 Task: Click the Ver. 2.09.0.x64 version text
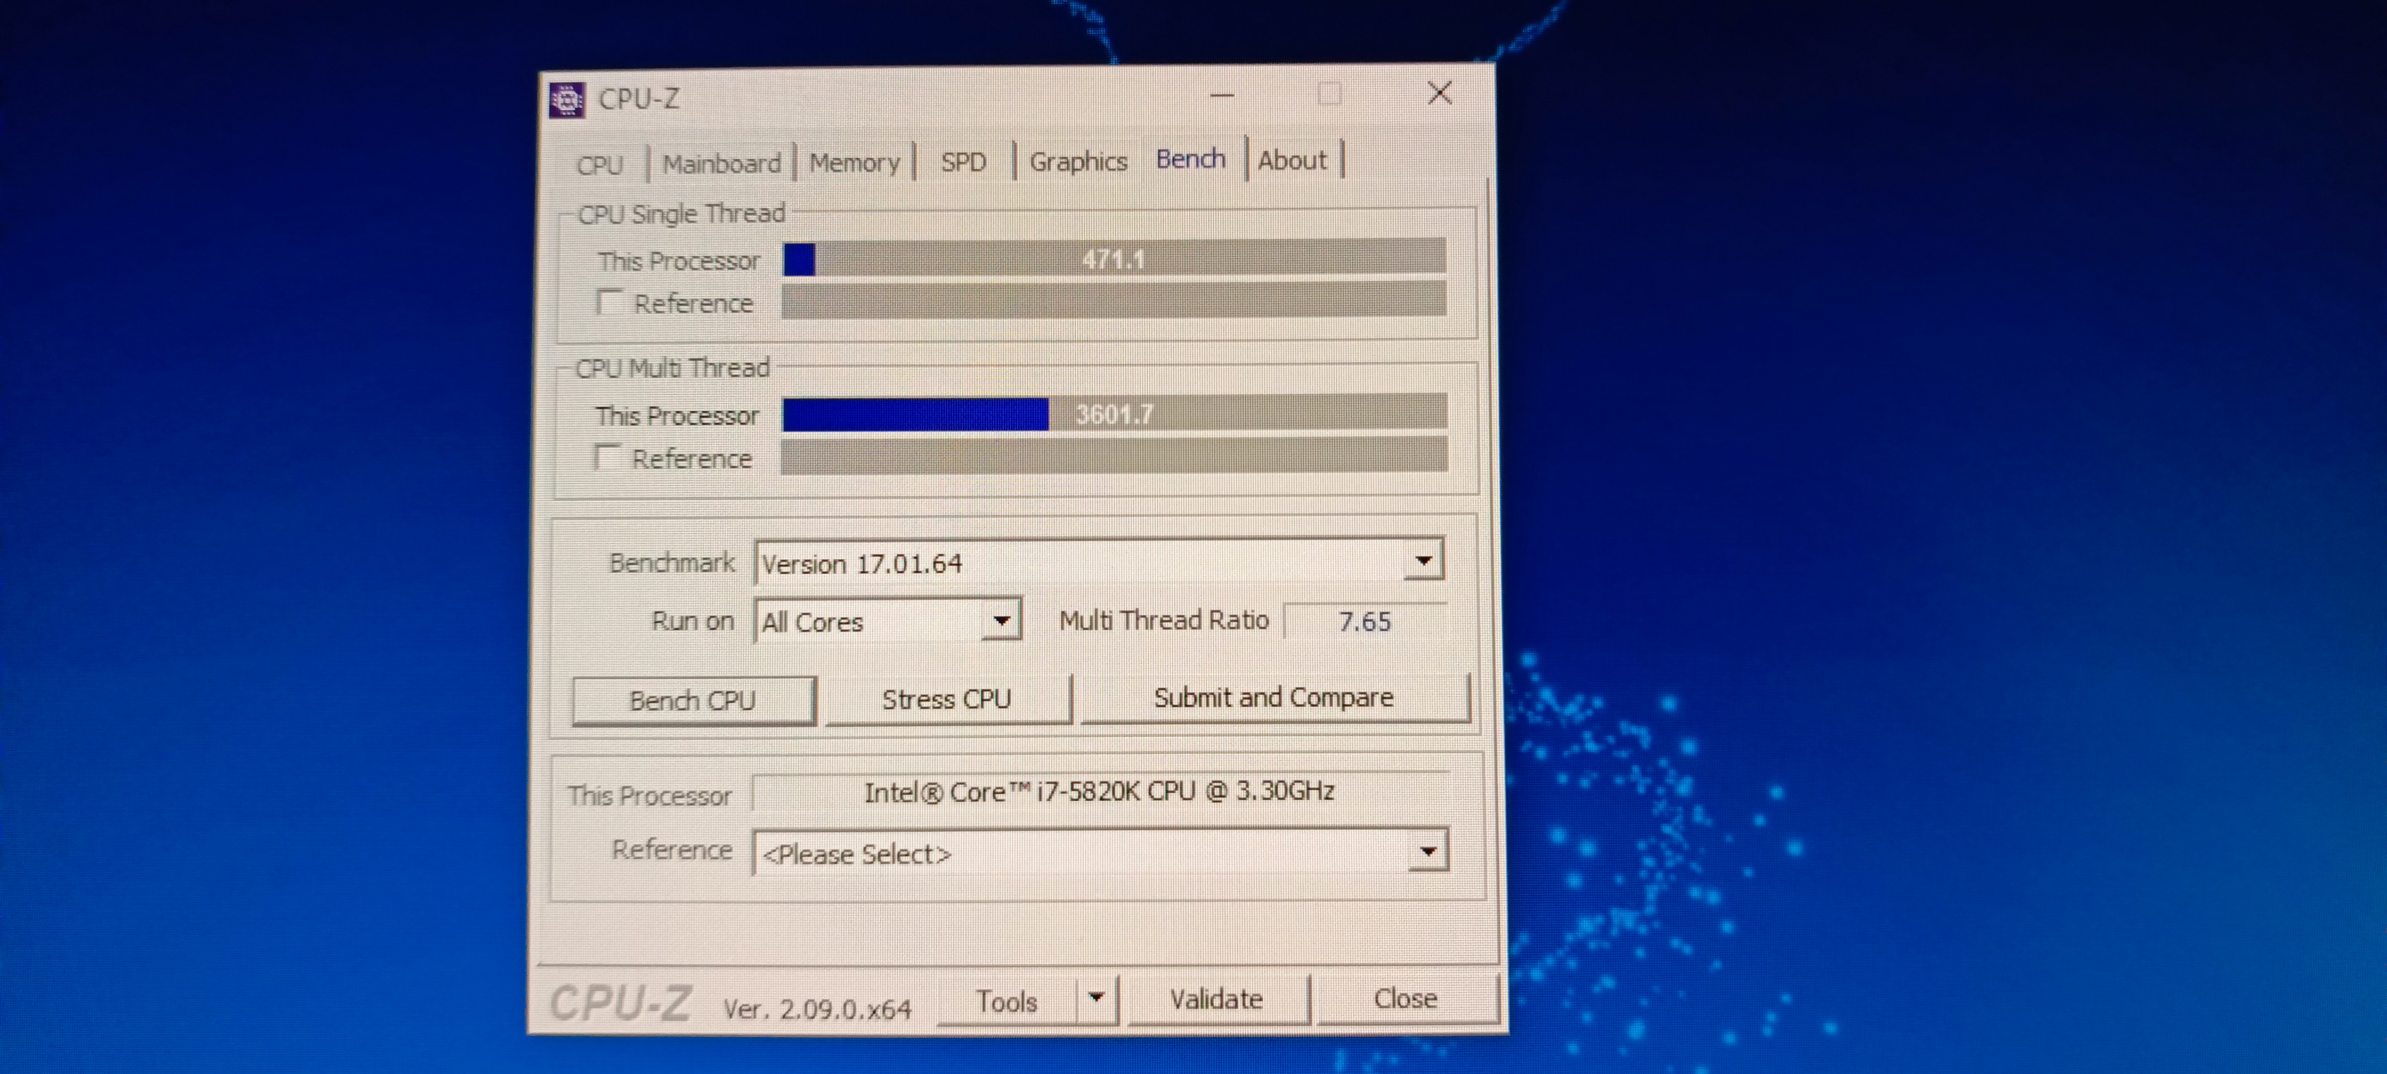817,1008
